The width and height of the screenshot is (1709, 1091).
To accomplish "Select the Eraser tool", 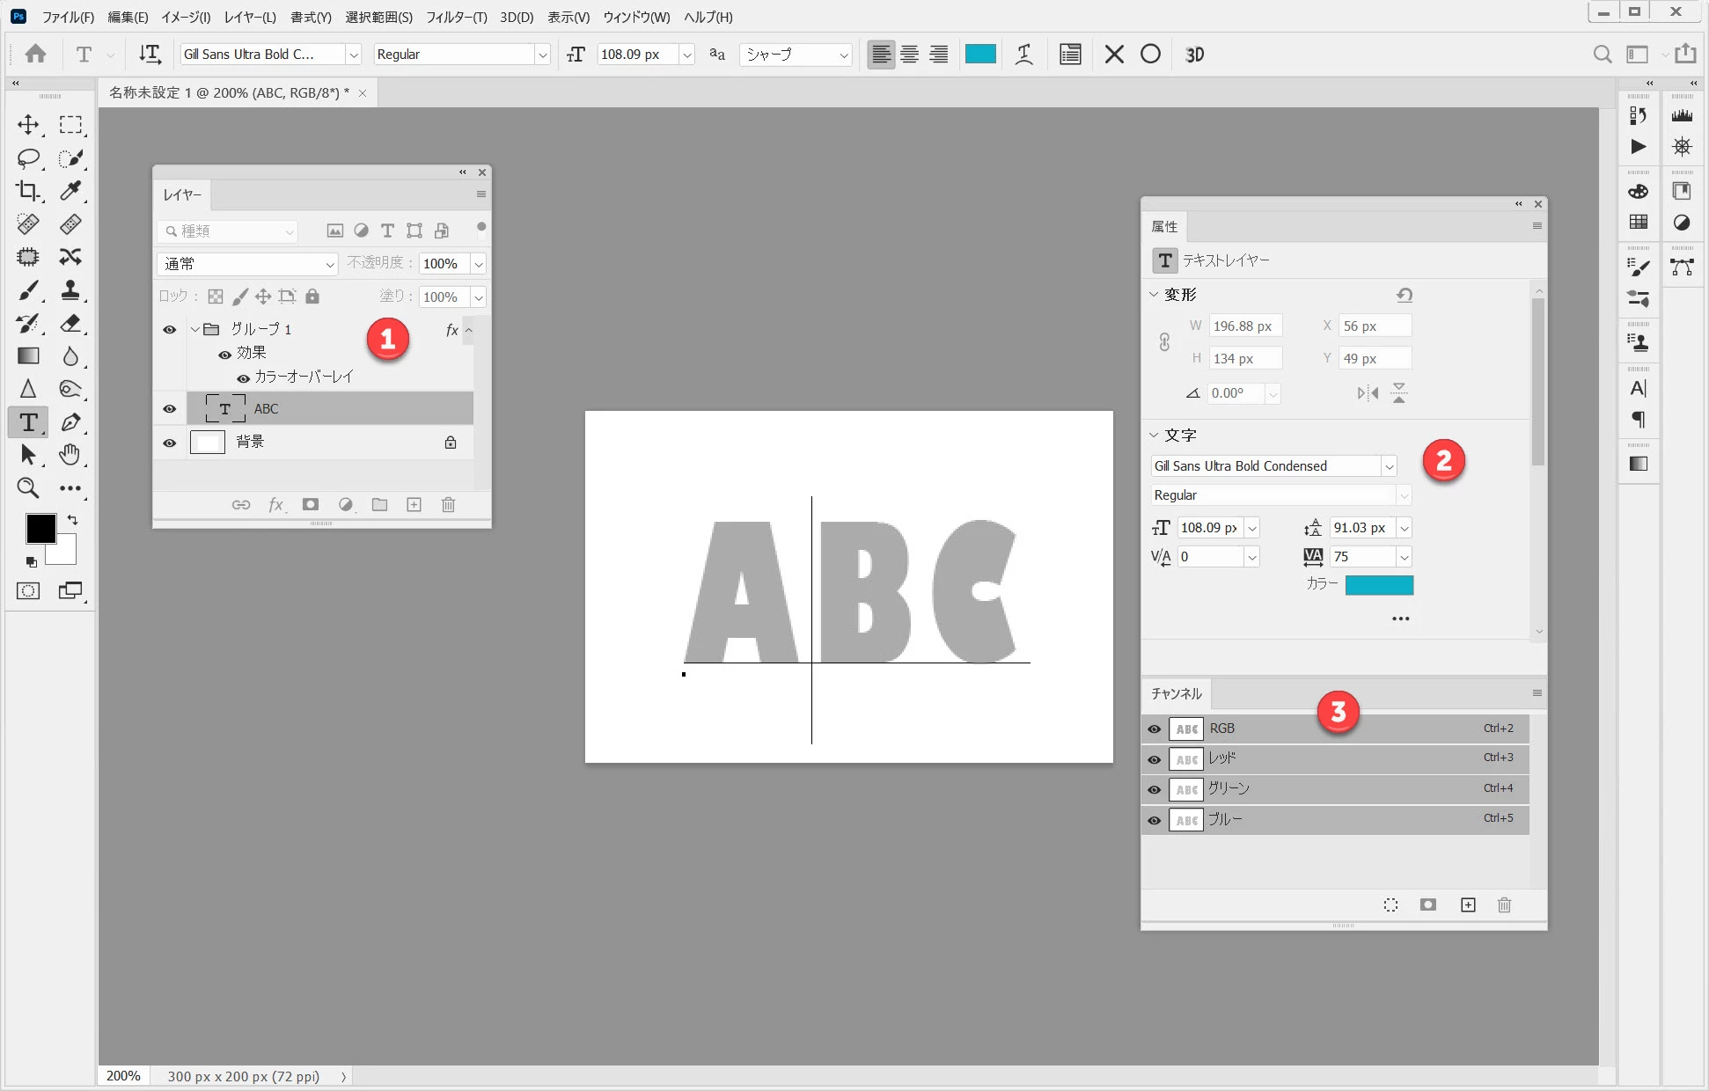I will [70, 323].
